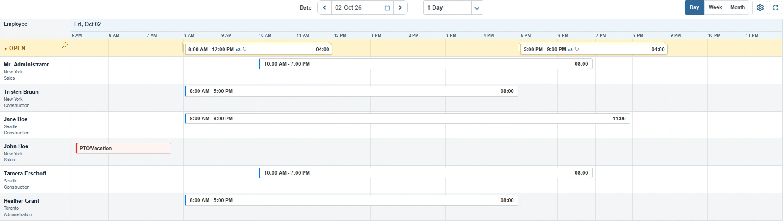Open the calendar date picker icon
Screen dimensions: 783x221
point(387,7)
